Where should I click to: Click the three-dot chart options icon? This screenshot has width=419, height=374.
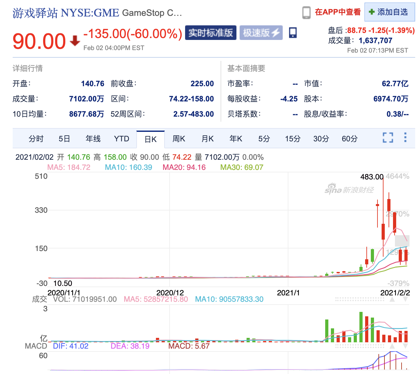[405, 138]
